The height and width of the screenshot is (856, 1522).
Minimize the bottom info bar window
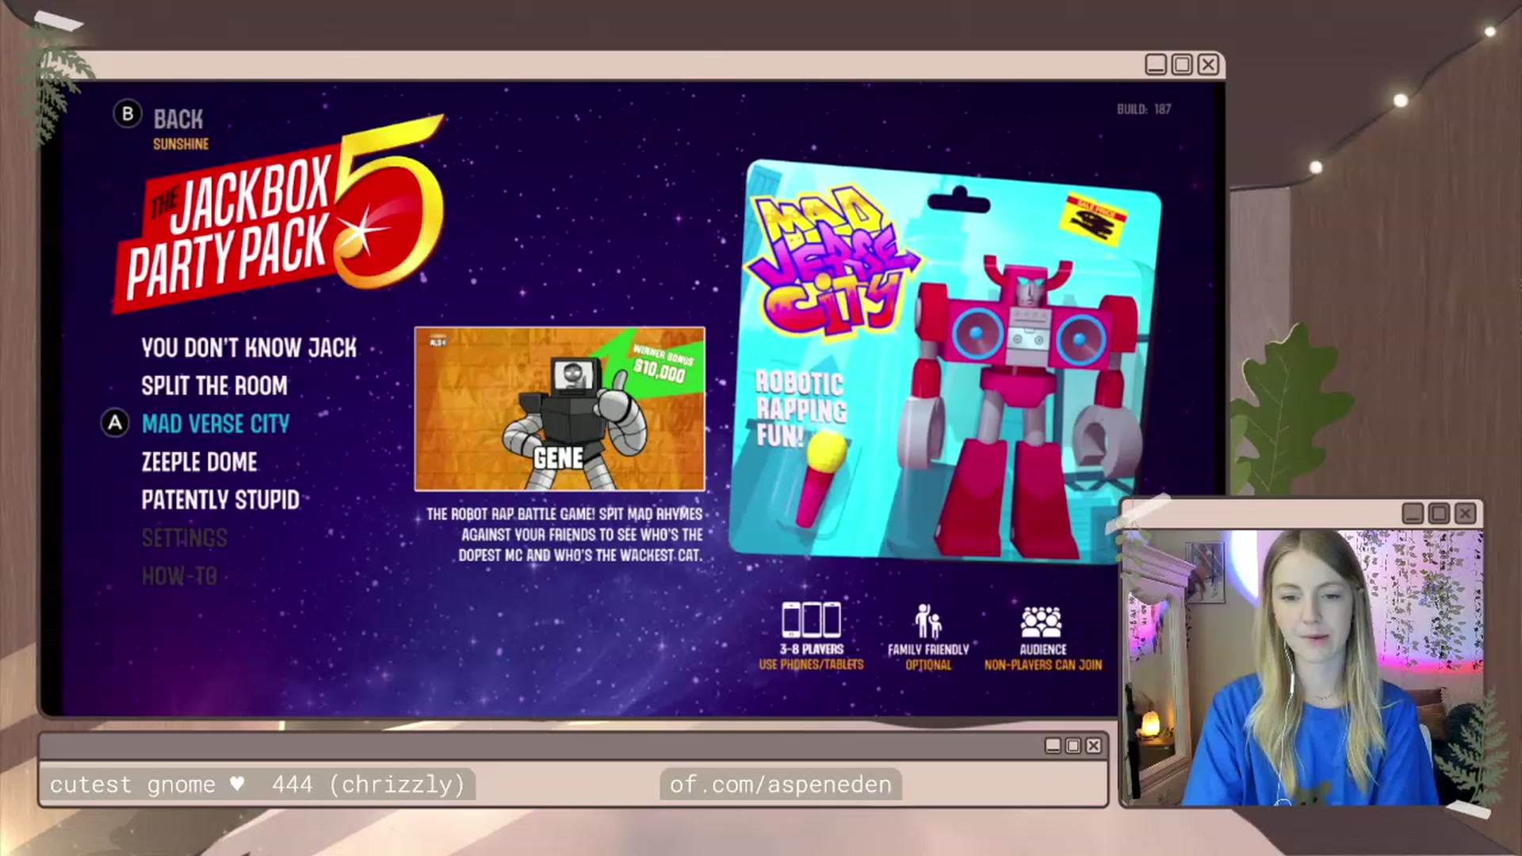coord(1053,746)
